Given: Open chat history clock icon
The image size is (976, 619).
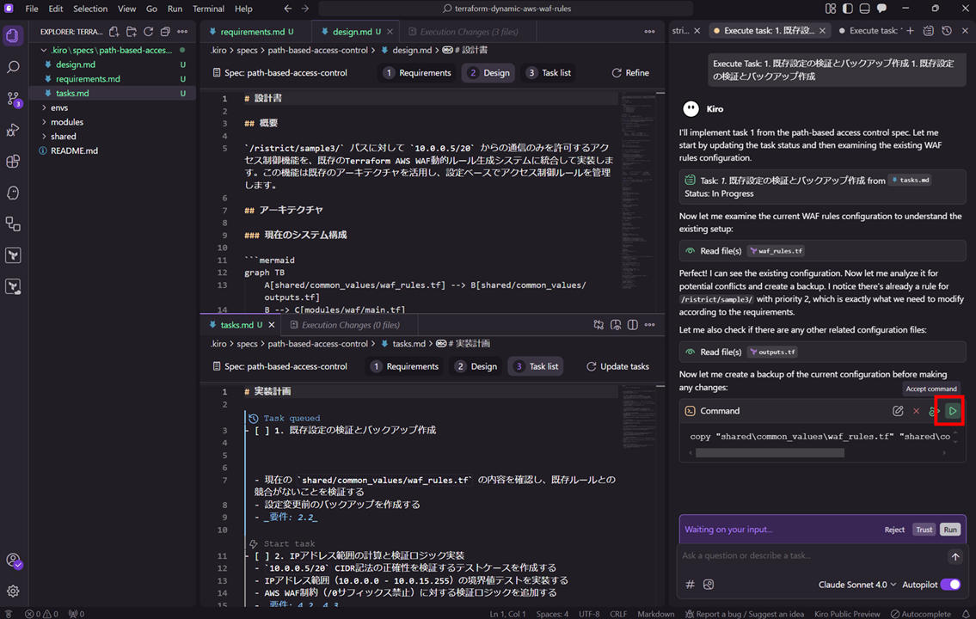Looking at the screenshot, I should pyautogui.click(x=947, y=30).
